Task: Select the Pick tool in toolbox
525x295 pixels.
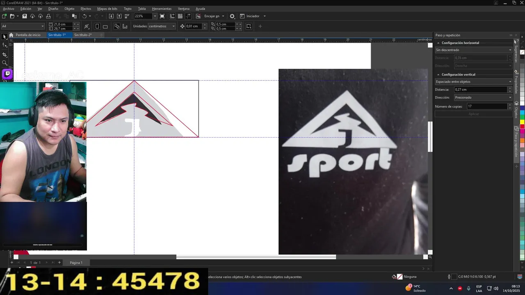Action: (5, 37)
